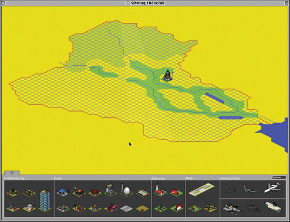Select the oil derrick tile in Erdölförderung
Screen dimensions: 290x222
tap(13, 192)
